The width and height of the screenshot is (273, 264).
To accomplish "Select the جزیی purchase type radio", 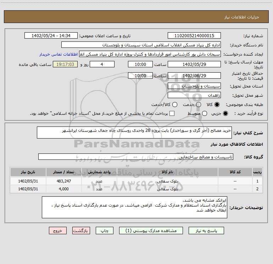I will [225, 113].
